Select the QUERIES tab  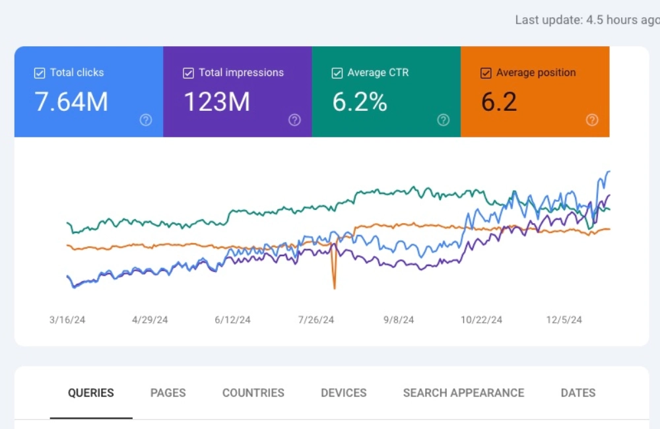pos(91,393)
